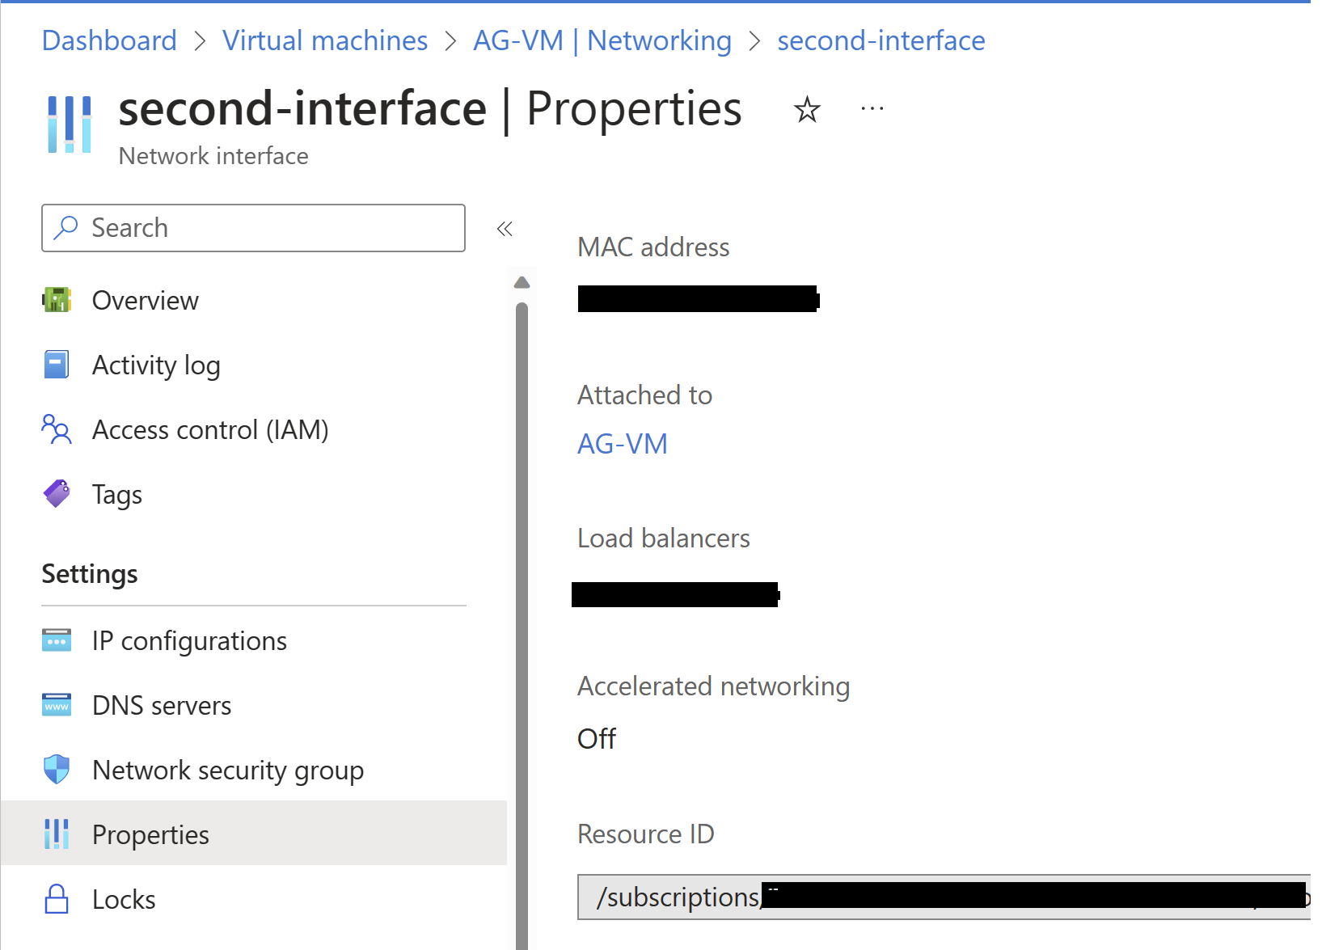Image resolution: width=1343 pixels, height=950 pixels.
Task: Click the Accelerated networking Off value
Action: pyautogui.click(x=597, y=738)
